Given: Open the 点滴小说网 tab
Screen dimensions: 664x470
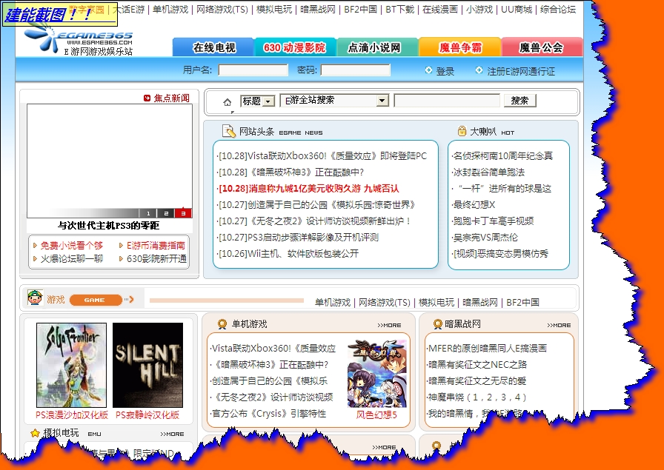Looking at the screenshot, I should [x=377, y=47].
